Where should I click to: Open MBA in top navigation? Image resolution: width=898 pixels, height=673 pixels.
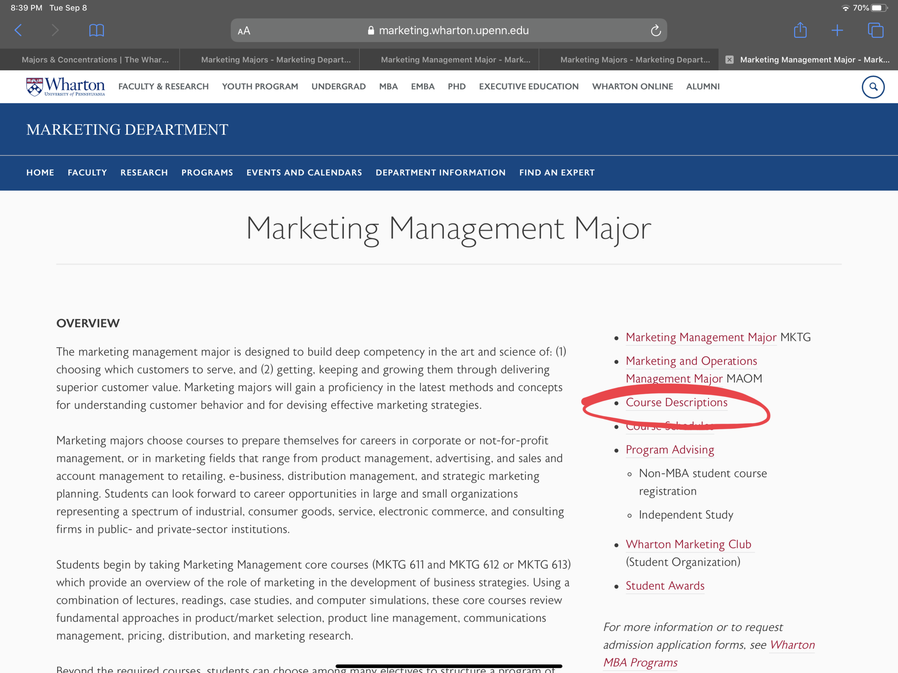(389, 87)
